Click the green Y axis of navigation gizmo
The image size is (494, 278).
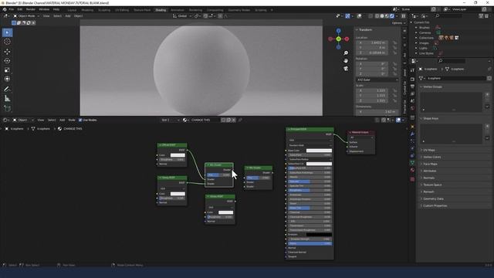click(338, 39)
